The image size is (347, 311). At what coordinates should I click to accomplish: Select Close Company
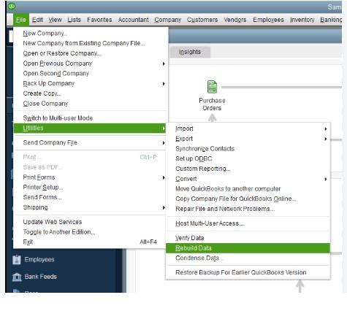91,104
